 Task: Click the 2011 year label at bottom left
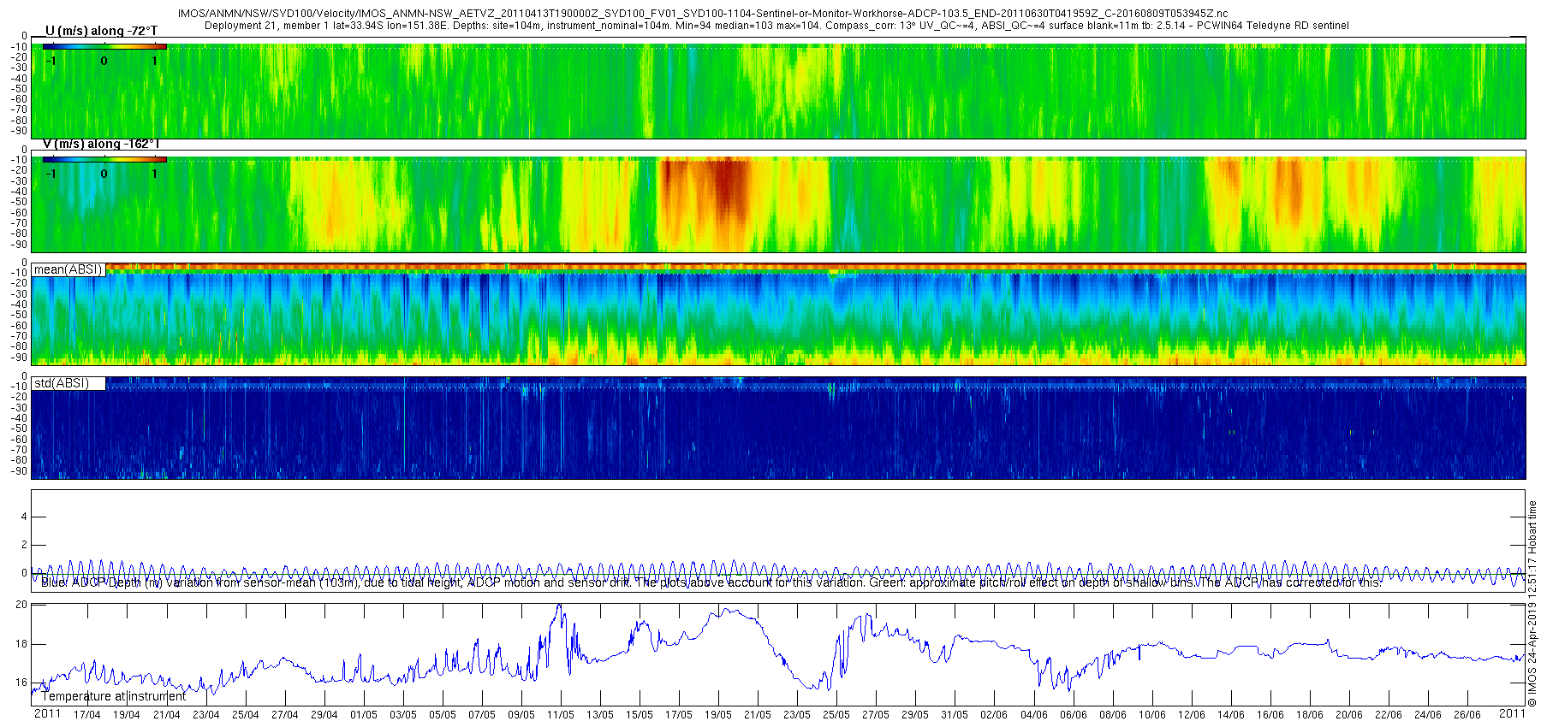47,713
